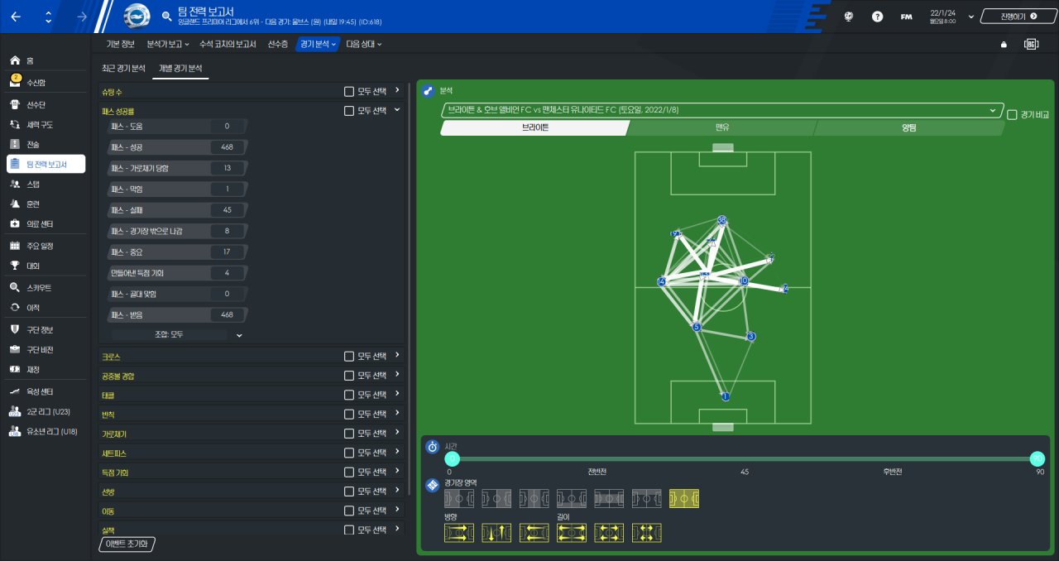The height and width of the screenshot is (561, 1059).
Task: Open 대회 competitions in sidebar
Action: tap(46, 266)
